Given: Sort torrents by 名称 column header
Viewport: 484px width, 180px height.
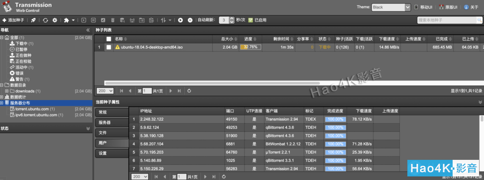Looking at the screenshot, I should (162, 39).
